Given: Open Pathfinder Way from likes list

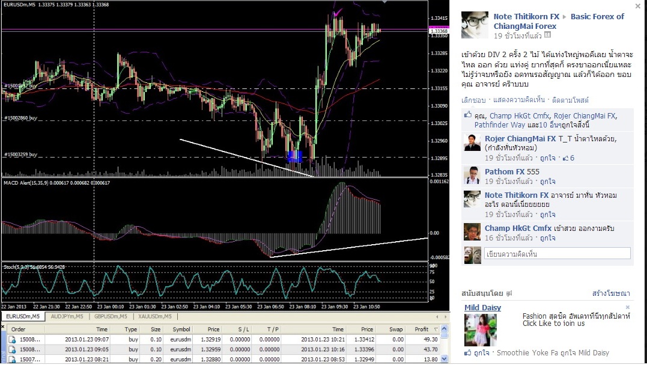Looking at the screenshot, I should coord(499,124).
